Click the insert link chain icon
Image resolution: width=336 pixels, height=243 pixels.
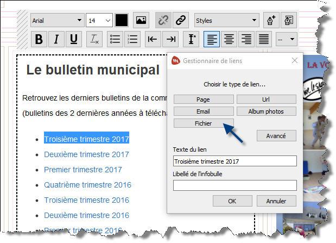point(180,20)
